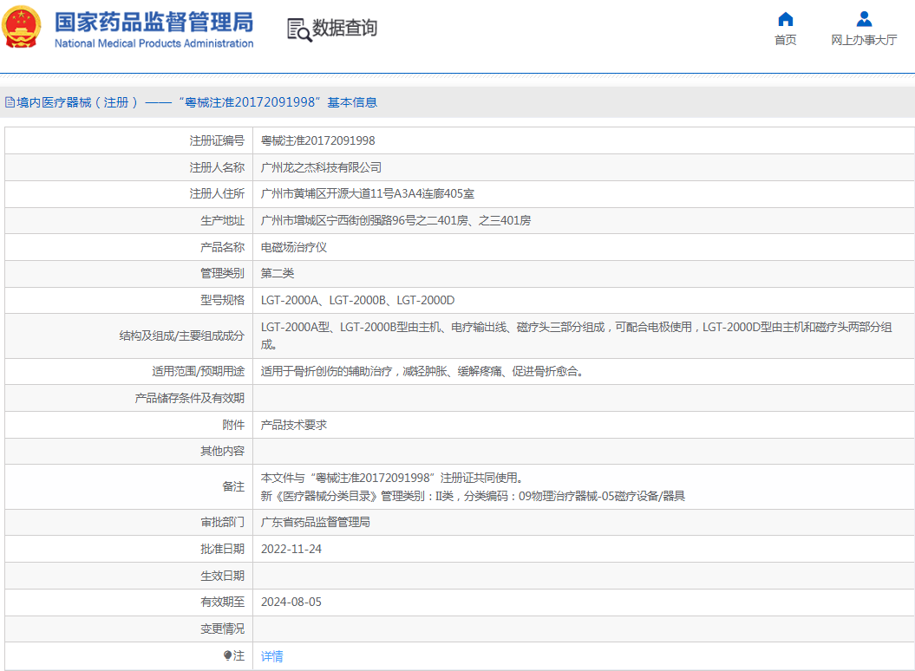Image resolution: width=915 pixels, height=671 pixels.
Task: Click the section header 境内医疗器械（注册）基本信息
Action: 197,102
